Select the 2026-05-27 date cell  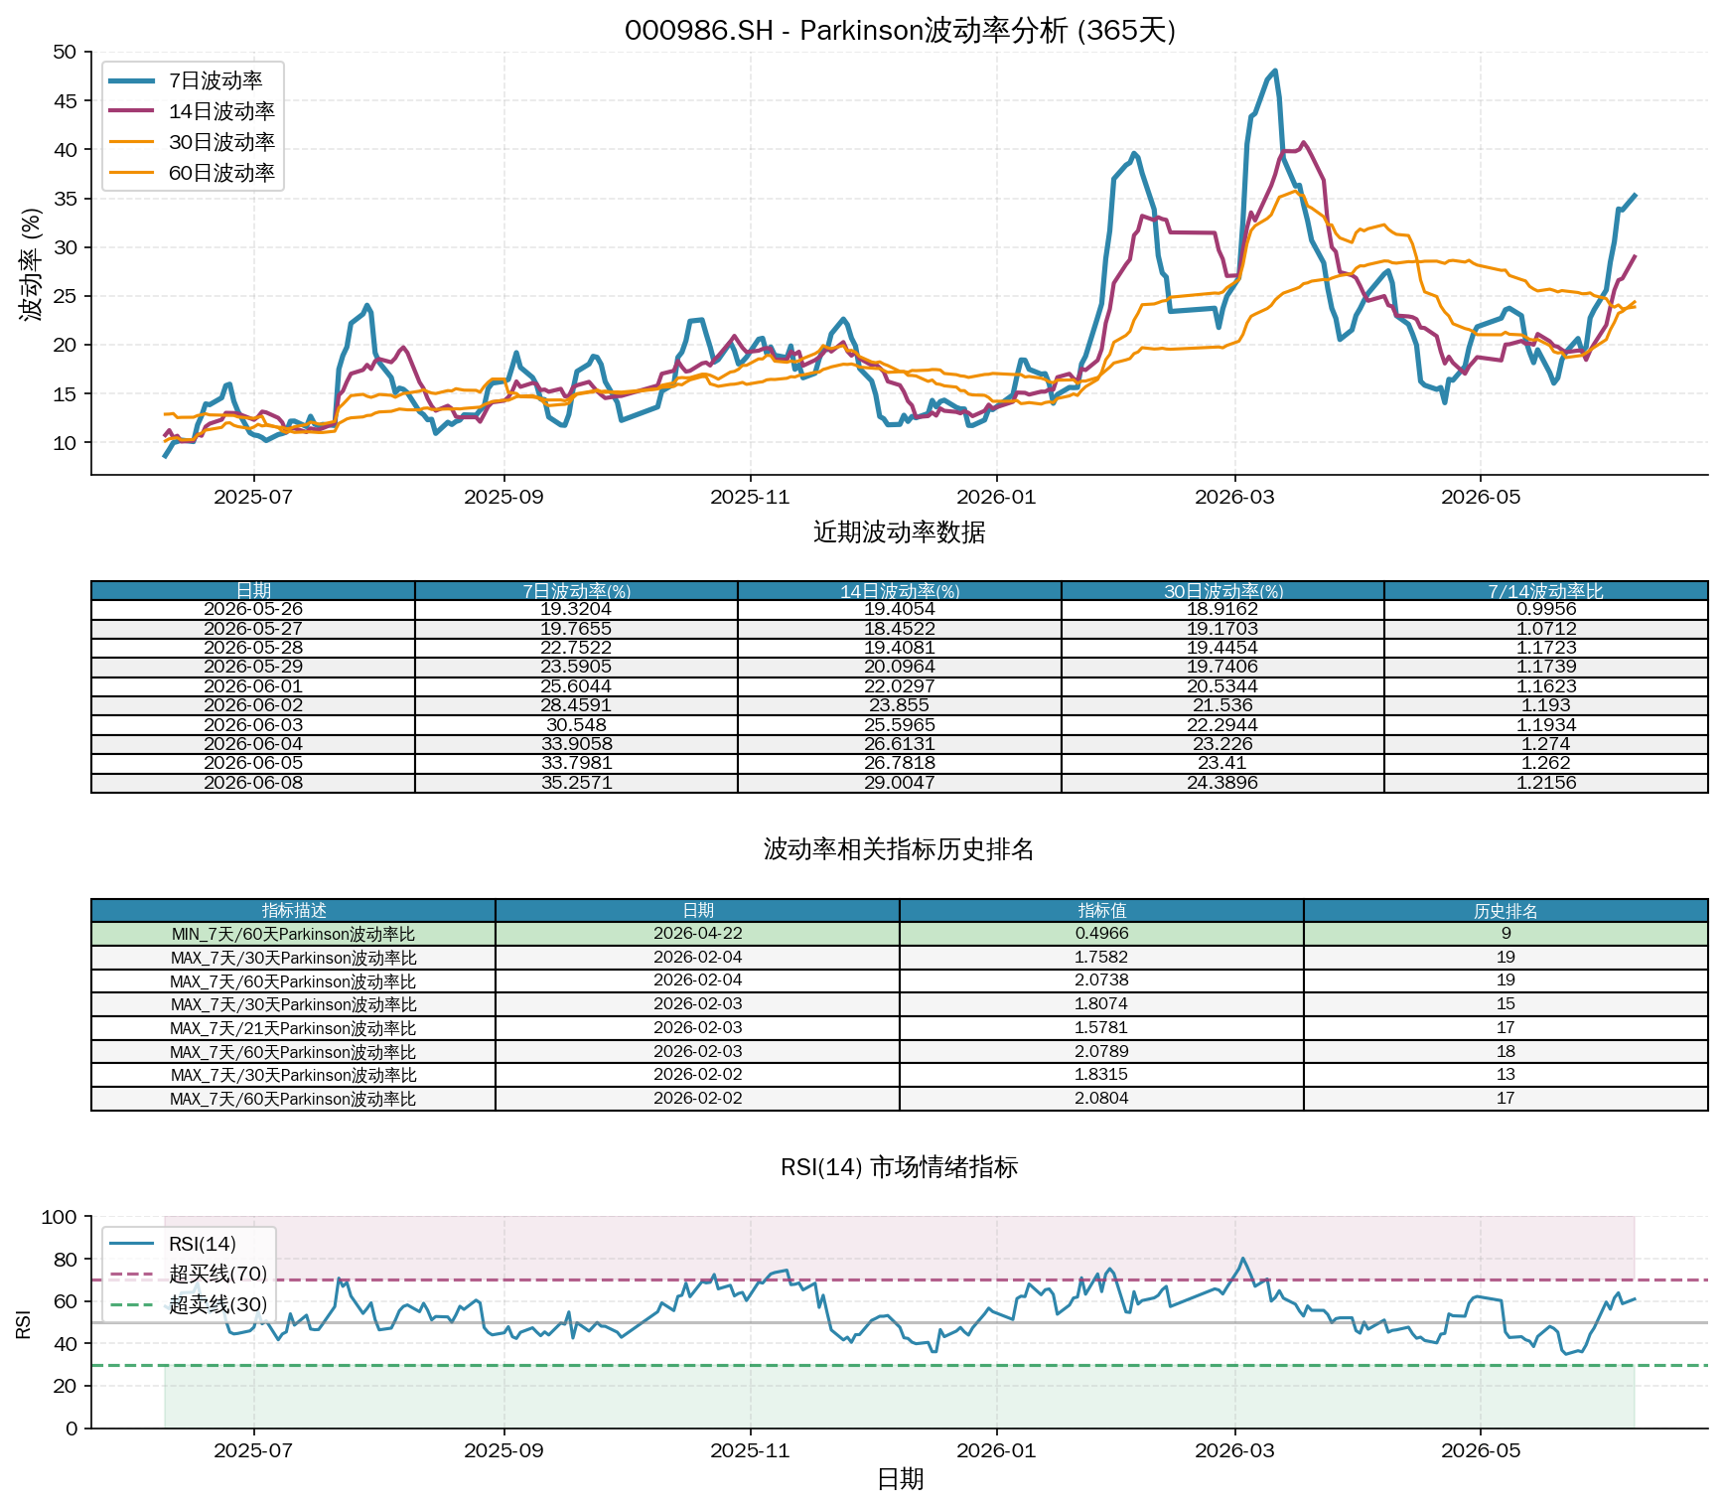[x=253, y=629]
